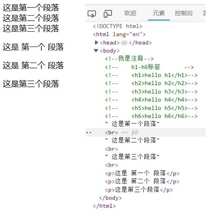This screenshot has height=213, width=206.
Task: Click the ellipsis badge inside head tag
Action: tap(124, 43)
